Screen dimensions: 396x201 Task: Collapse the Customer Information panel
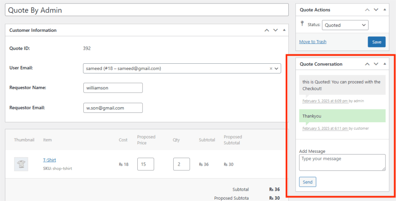(x=284, y=30)
